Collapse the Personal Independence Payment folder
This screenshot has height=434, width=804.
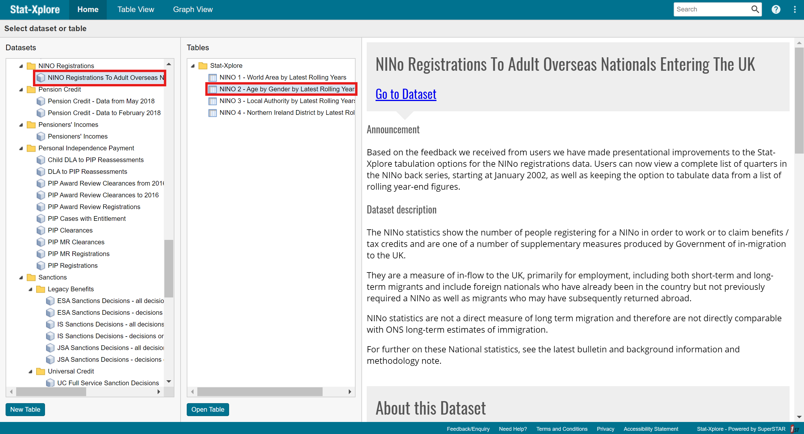coord(21,148)
